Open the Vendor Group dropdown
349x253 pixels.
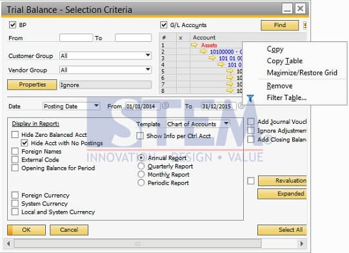tap(148, 70)
